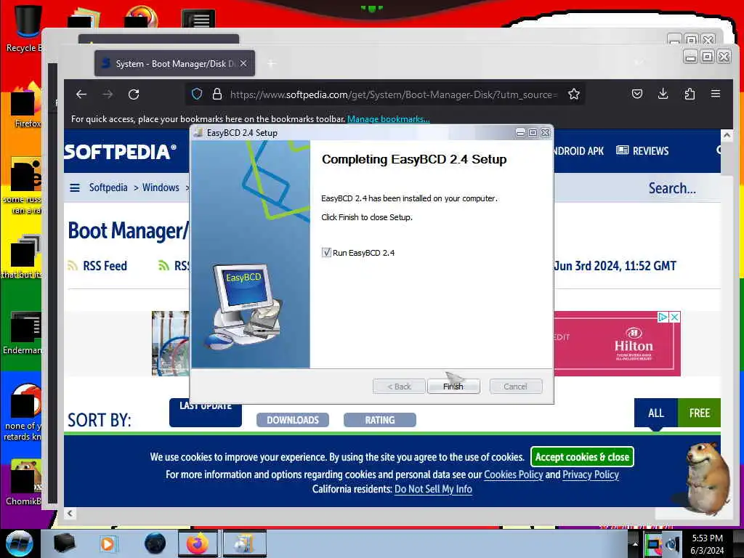The height and width of the screenshot is (558, 744).
Task: Go back with Firefox back arrow
Action: [x=81, y=94]
